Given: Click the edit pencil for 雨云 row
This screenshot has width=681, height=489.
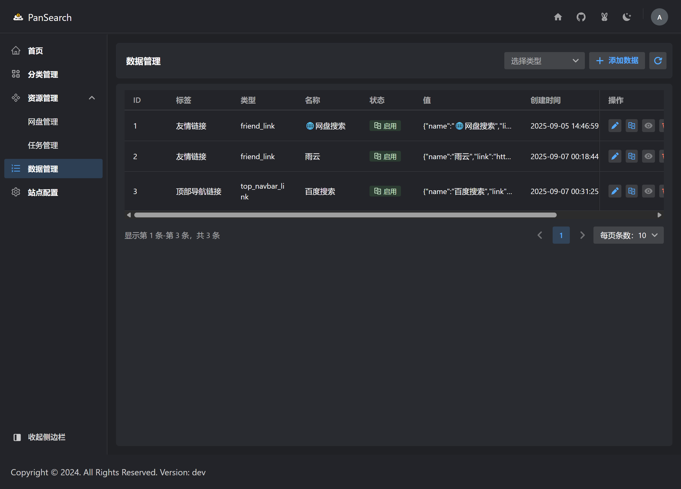Looking at the screenshot, I should click(614, 156).
